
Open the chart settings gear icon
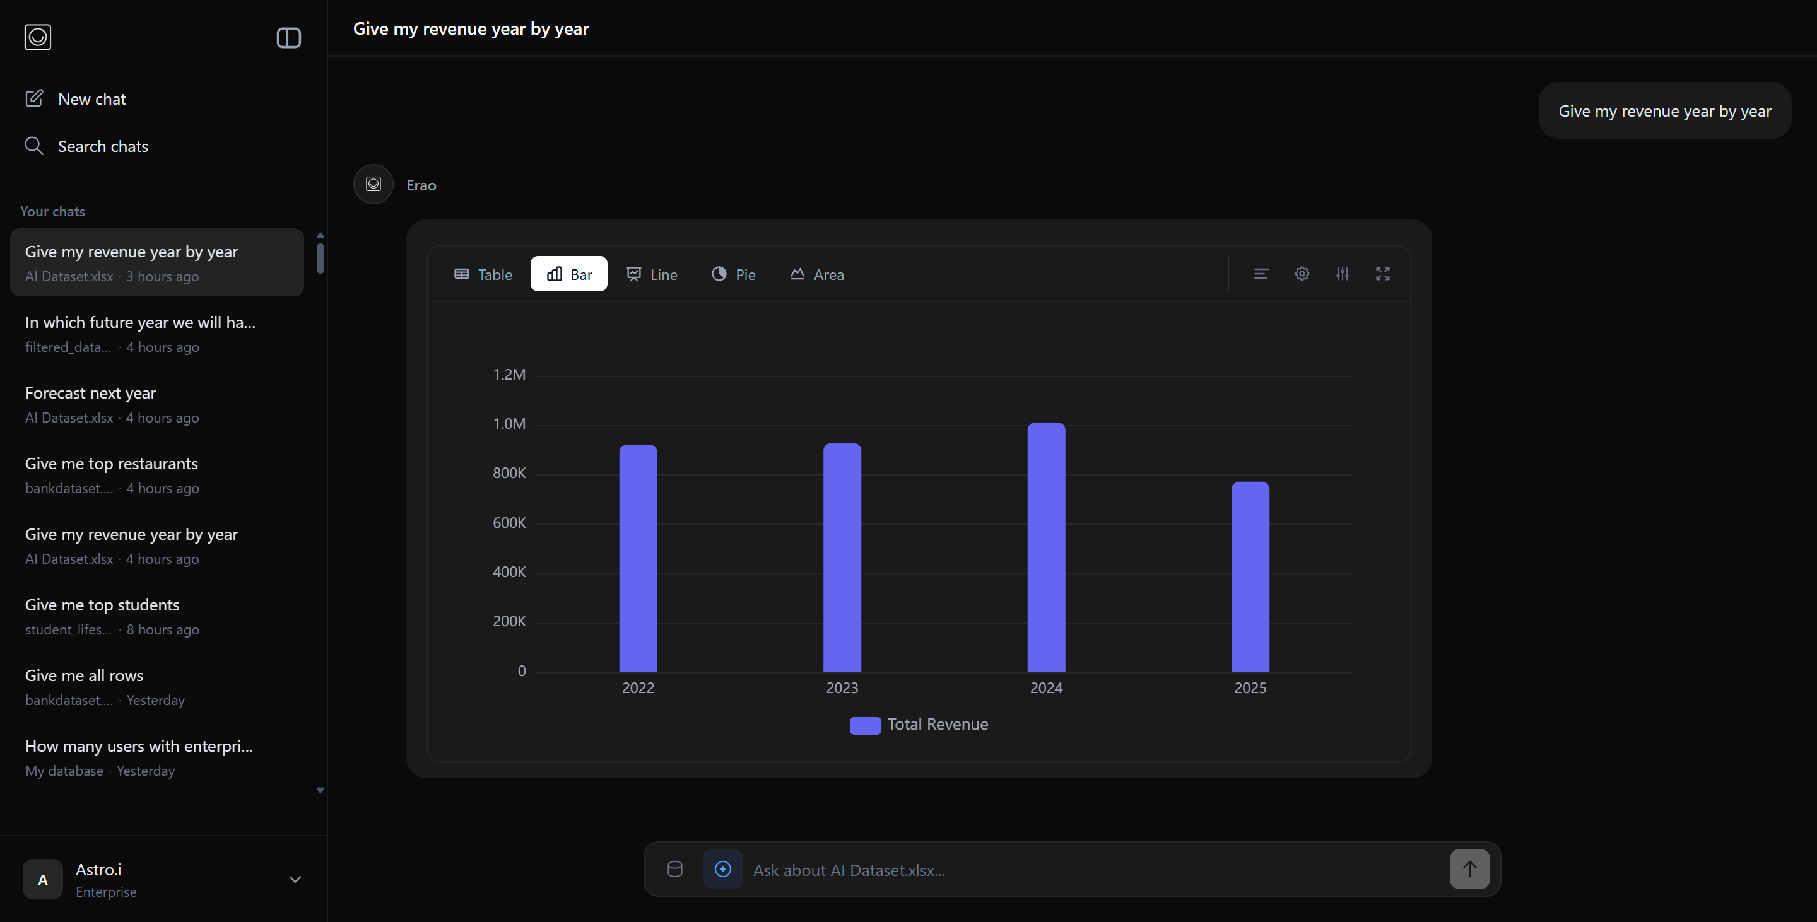[x=1302, y=274]
